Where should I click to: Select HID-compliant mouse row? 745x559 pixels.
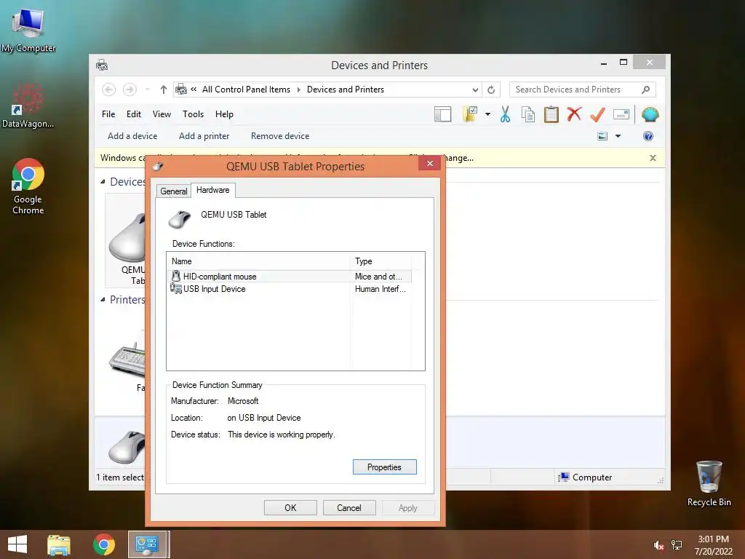(289, 276)
